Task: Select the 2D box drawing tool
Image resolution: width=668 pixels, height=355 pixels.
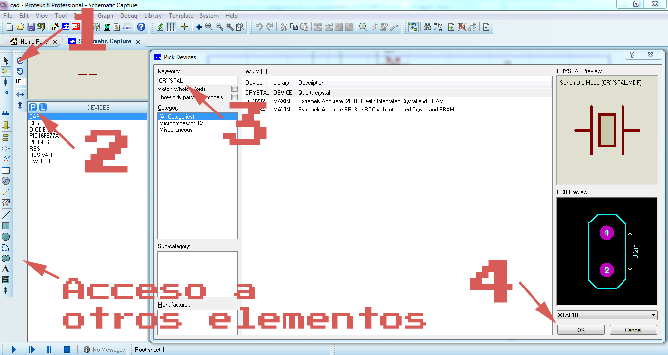Action: pos(6,226)
